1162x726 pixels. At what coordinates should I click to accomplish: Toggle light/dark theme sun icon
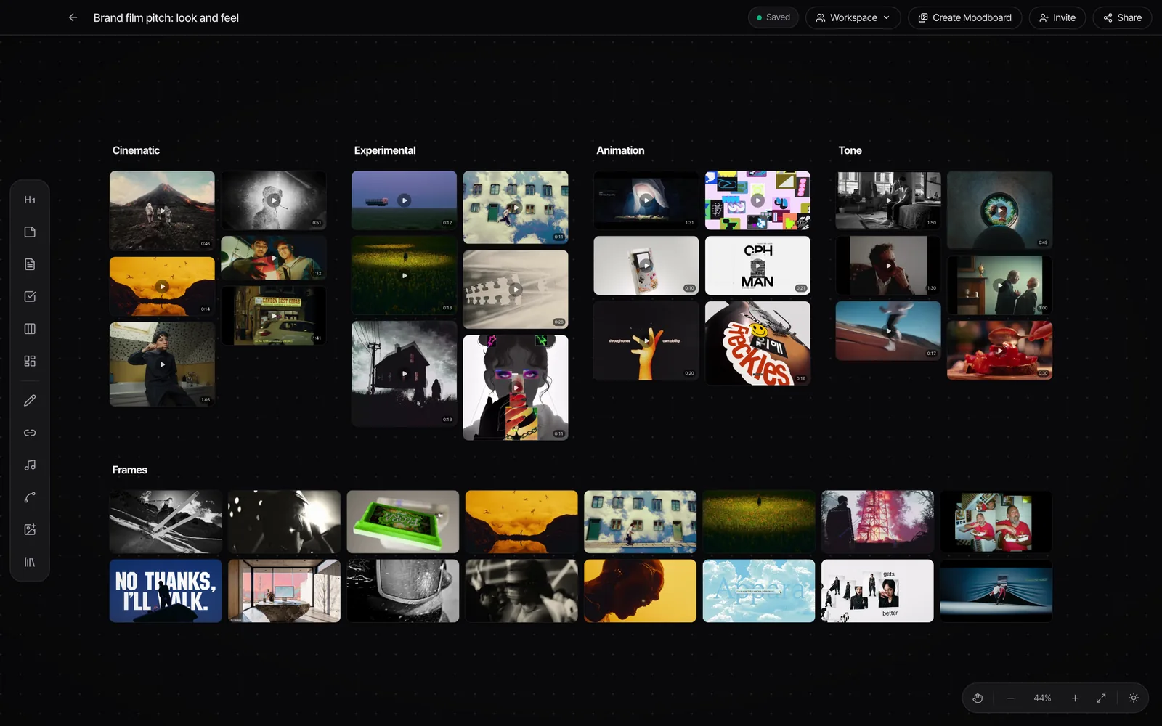[x=1134, y=698]
